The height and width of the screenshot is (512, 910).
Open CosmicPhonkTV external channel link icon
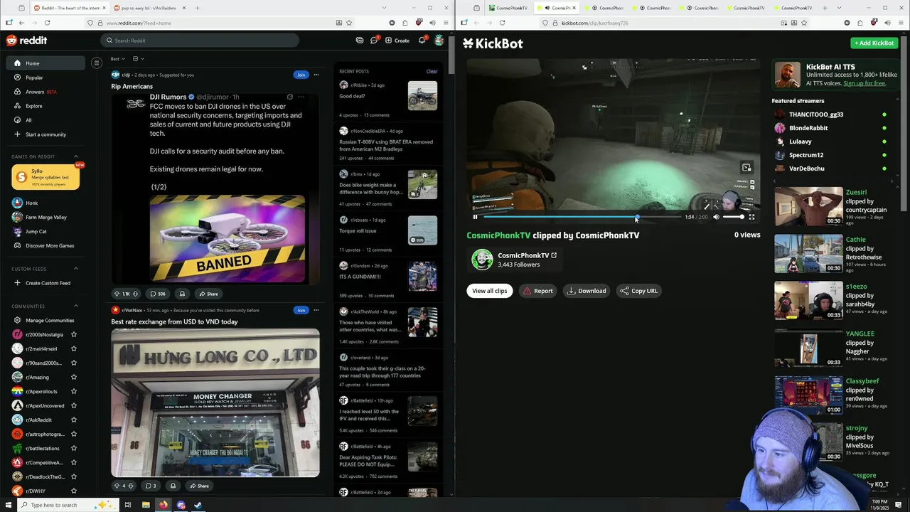[x=554, y=255]
